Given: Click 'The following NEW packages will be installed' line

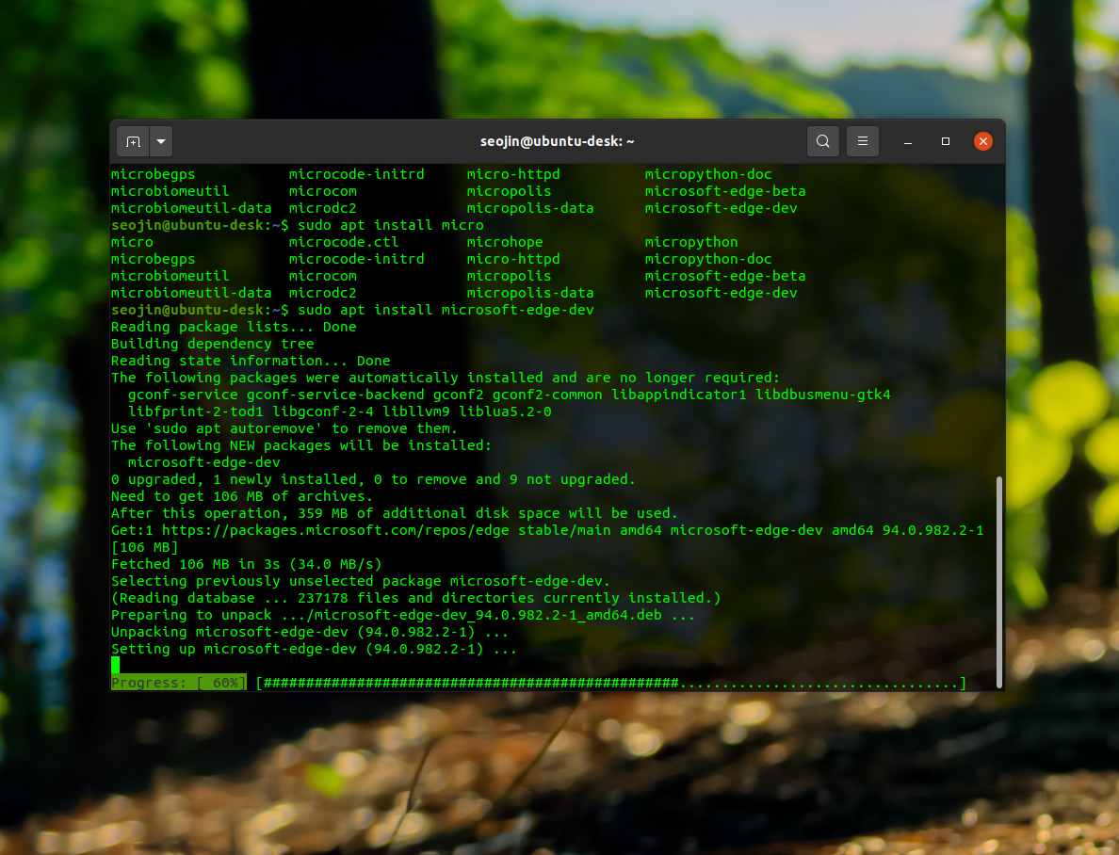Looking at the screenshot, I should coord(301,445).
